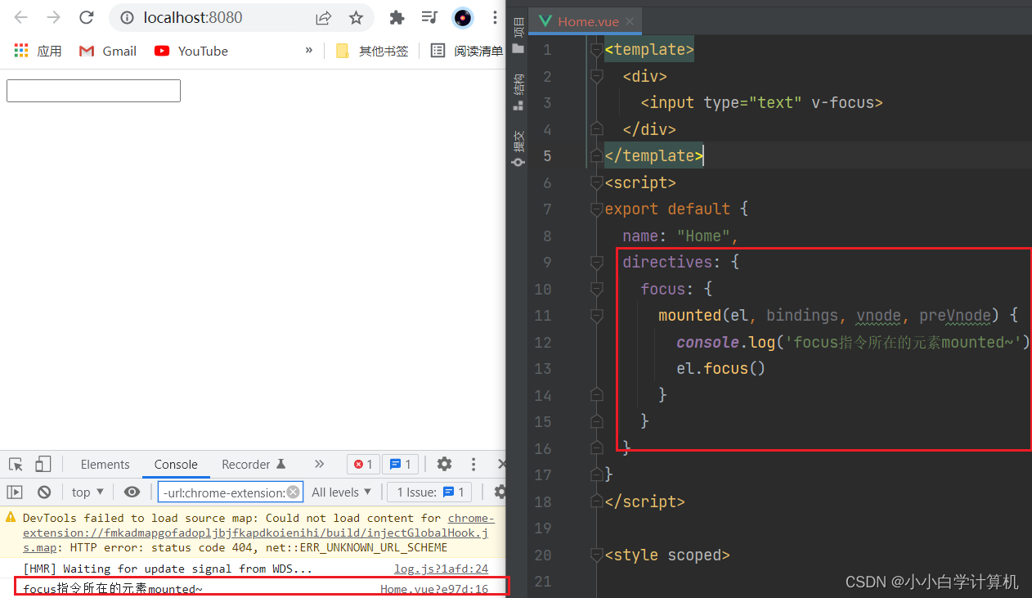Open the 提交 commit tool window
The width and height of the screenshot is (1032, 598).
coord(518,148)
